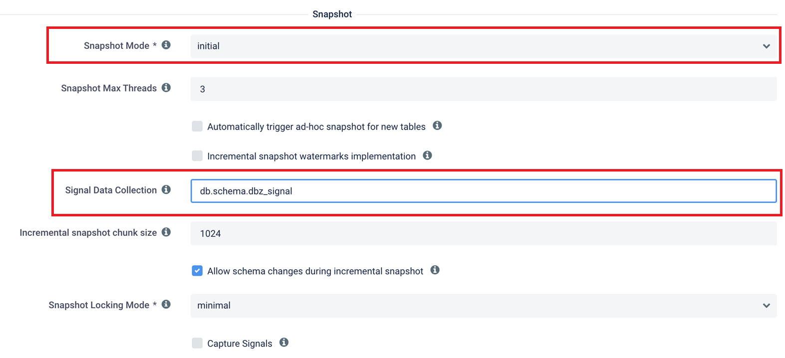Enable the Capture Signals checkbox
The width and height of the screenshot is (785, 358).
pos(197,343)
